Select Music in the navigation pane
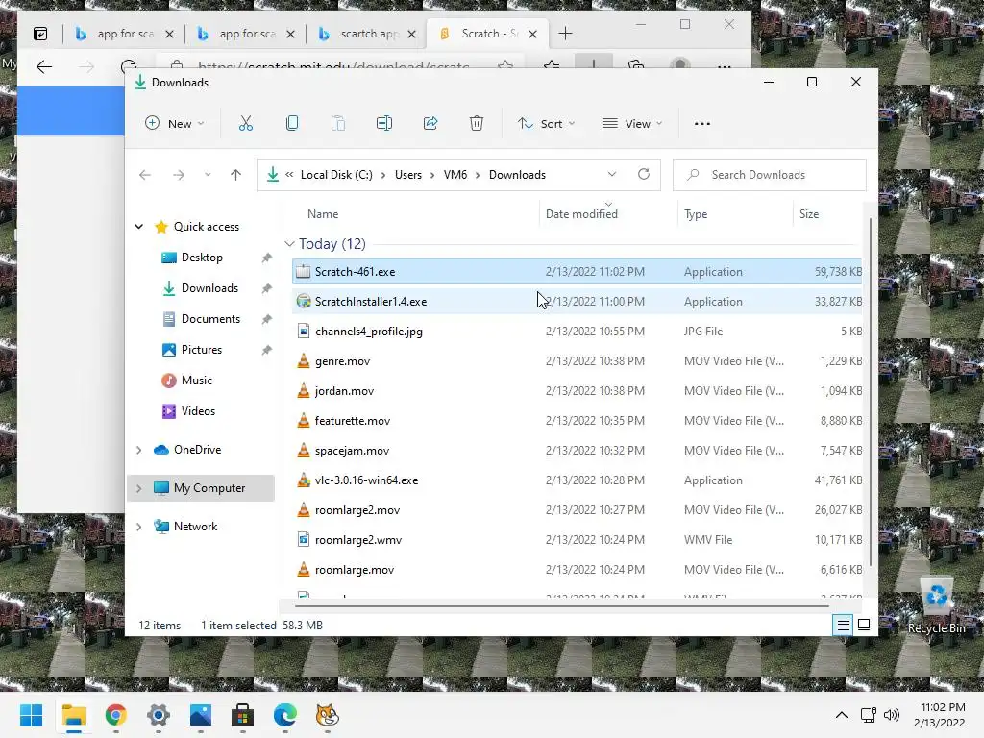This screenshot has width=984, height=738. coord(196,381)
